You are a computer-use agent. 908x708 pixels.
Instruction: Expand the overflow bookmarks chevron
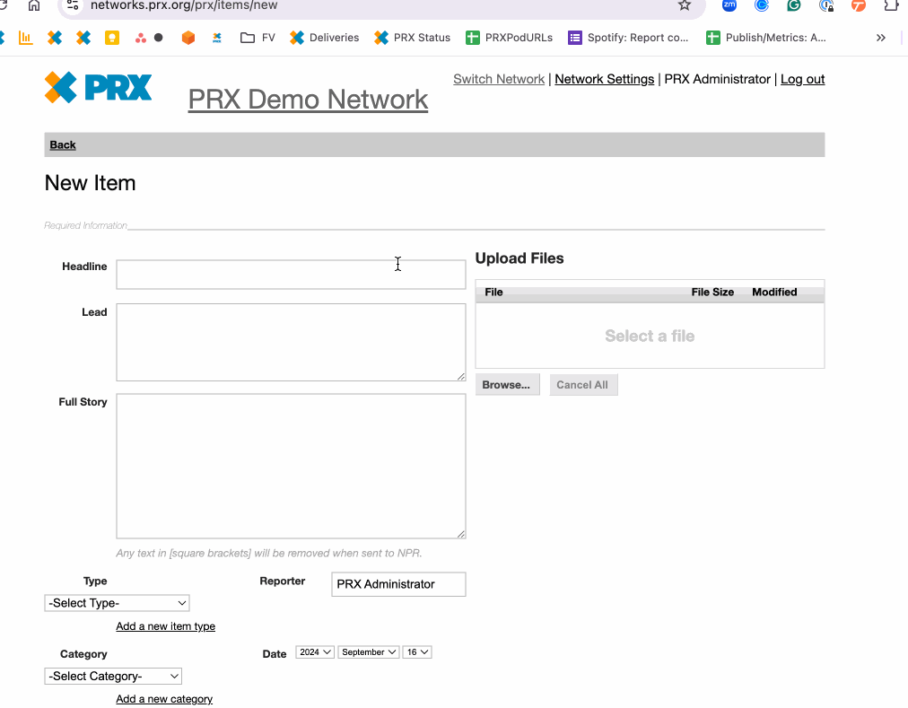point(880,38)
